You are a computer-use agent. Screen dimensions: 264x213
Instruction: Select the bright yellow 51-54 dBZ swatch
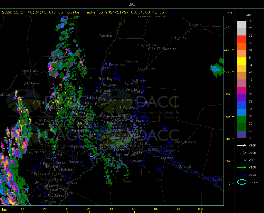pos(242,61)
